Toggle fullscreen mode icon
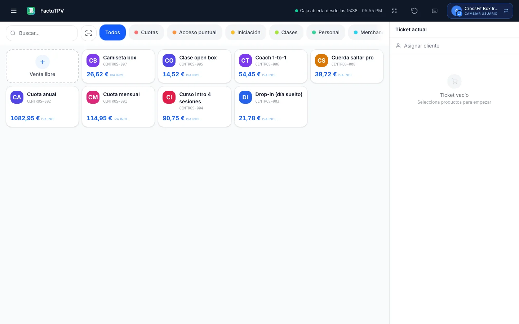Viewport: 519px width, 324px height. click(x=394, y=11)
